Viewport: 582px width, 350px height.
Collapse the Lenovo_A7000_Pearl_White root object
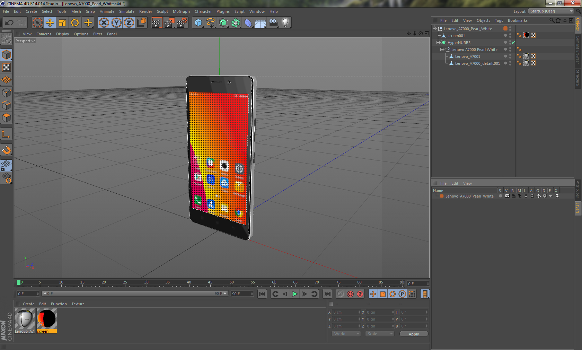[x=434, y=28]
